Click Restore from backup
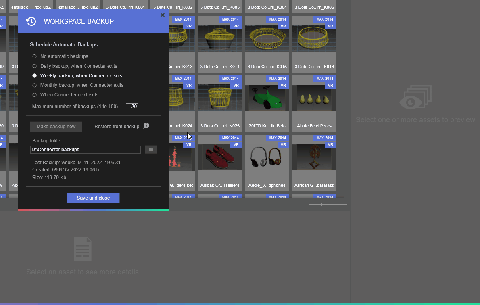This screenshot has height=305, width=480. (117, 127)
